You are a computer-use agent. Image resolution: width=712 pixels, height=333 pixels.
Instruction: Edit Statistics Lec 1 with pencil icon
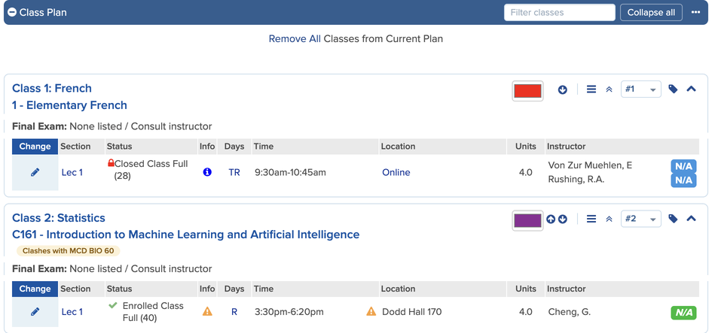(35, 312)
